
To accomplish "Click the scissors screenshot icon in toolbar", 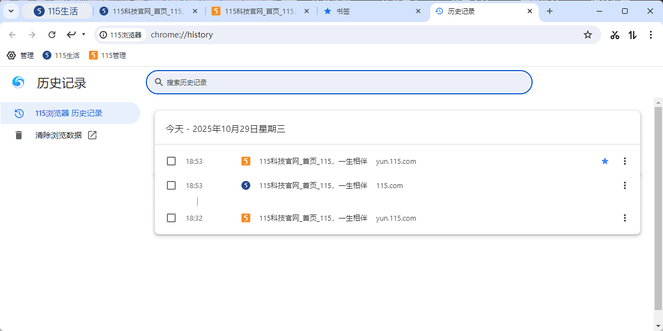I will [615, 35].
